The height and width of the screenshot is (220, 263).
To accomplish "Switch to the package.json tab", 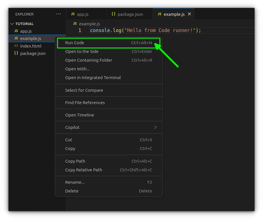I will 130,14.
